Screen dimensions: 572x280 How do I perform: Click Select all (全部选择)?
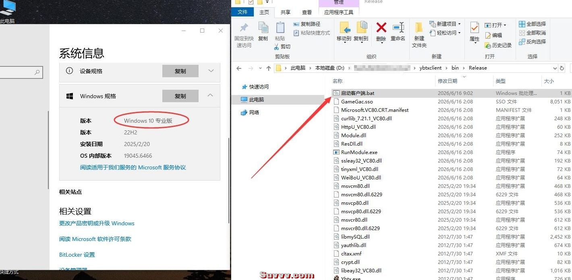click(x=533, y=24)
